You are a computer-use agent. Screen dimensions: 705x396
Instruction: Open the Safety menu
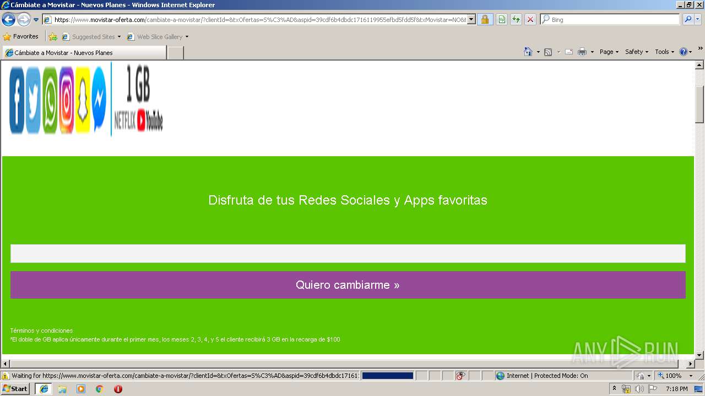(637, 52)
